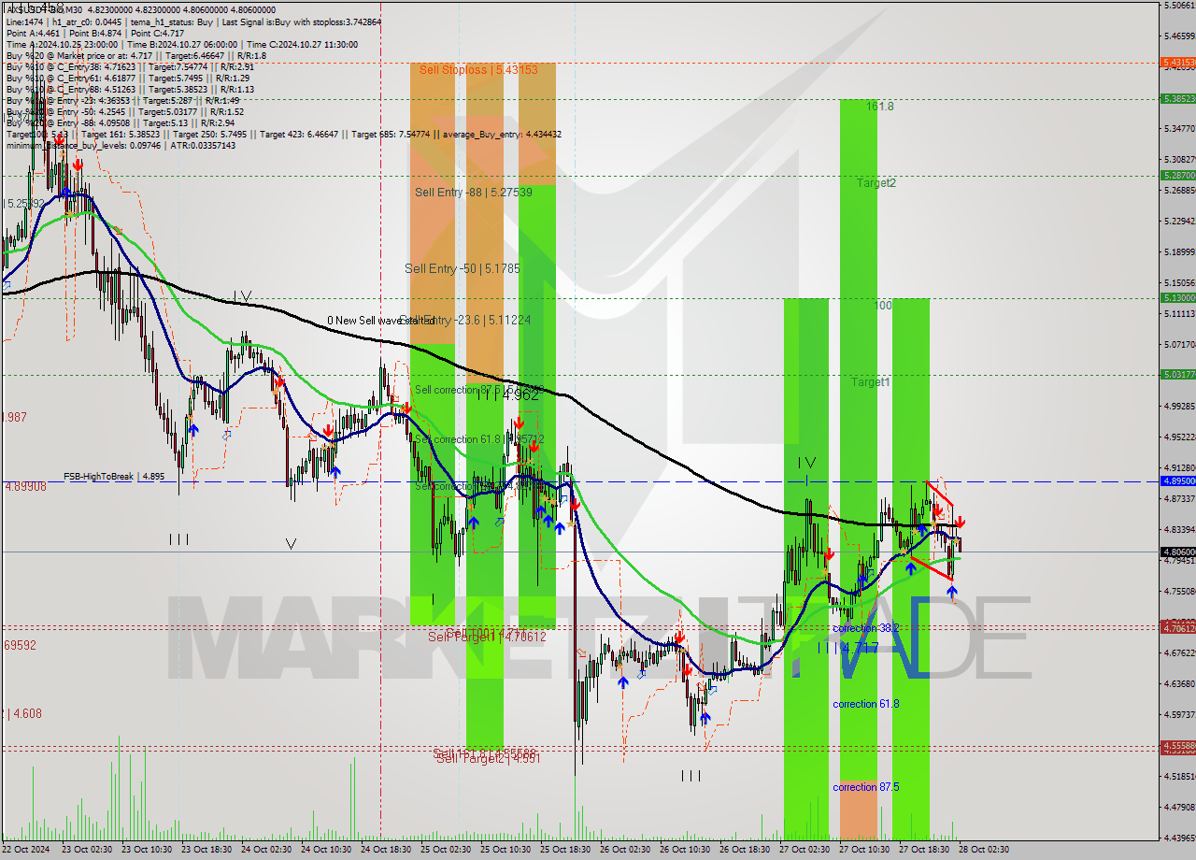
Task: Select the 'Sell Entry -88 | 5.27539' label
Action: pos(474,193)
